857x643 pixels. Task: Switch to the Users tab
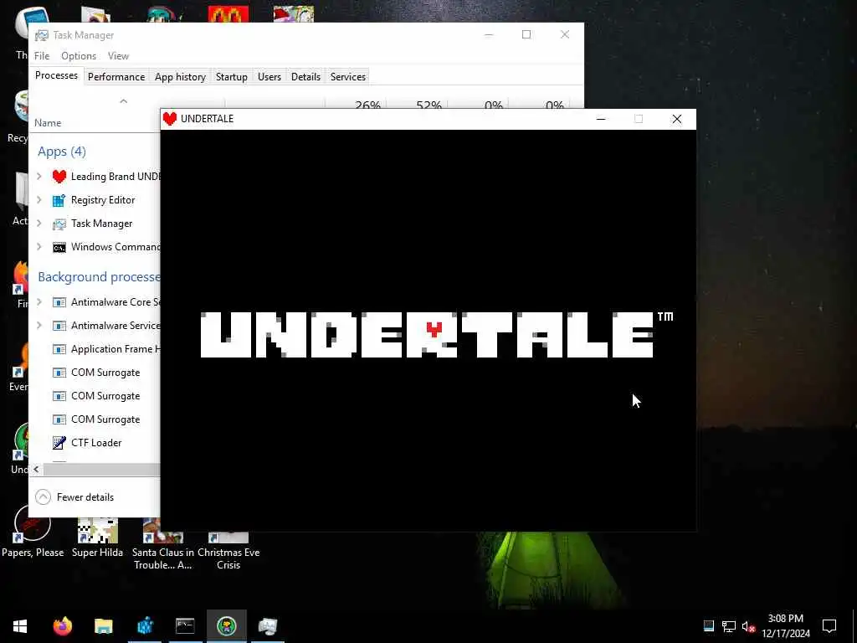tap(269, 77)
